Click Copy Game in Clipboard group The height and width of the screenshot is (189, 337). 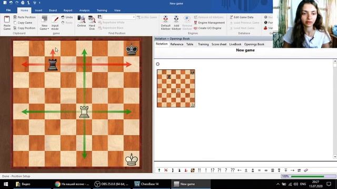[x=23, y=23]
